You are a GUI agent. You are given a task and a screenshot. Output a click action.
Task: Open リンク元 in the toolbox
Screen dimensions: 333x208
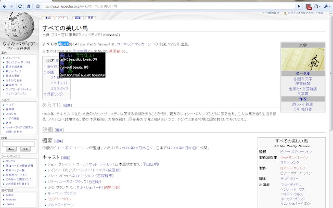pos(10,161)
